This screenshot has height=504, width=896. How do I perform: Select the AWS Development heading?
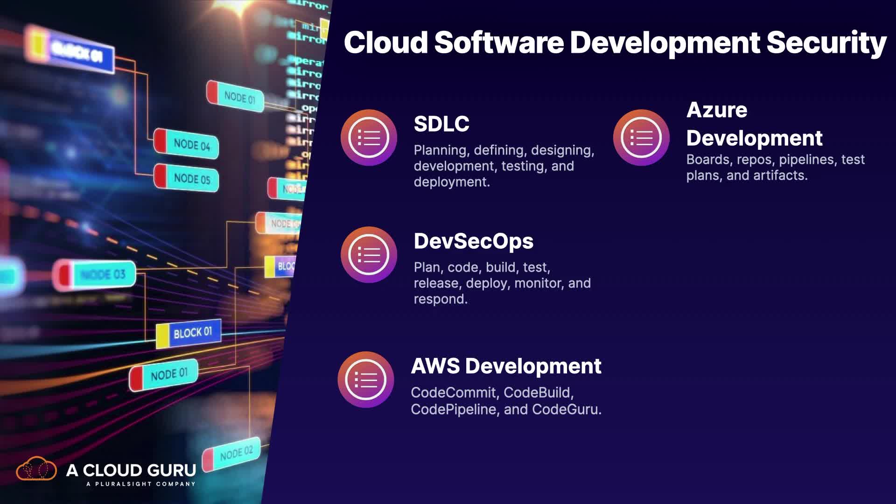tap(506, 366)
